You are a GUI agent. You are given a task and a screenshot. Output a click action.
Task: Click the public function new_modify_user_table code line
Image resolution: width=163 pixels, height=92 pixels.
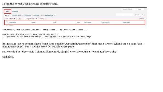tap(30, 34)
